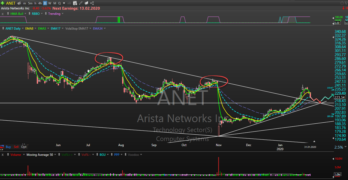Click the star favorite icon
Screen dimensions: 348x180
342,3
